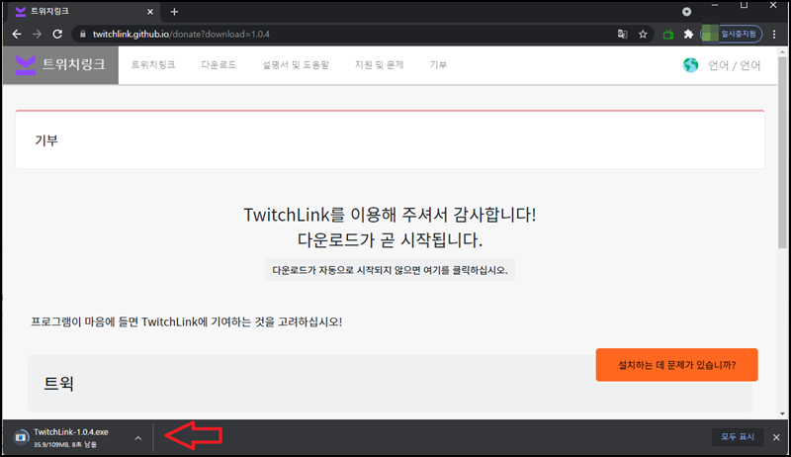This screenshot has height=457, width=791.
Task: Reload the page with refresh icon
Action: pos(57,34)
